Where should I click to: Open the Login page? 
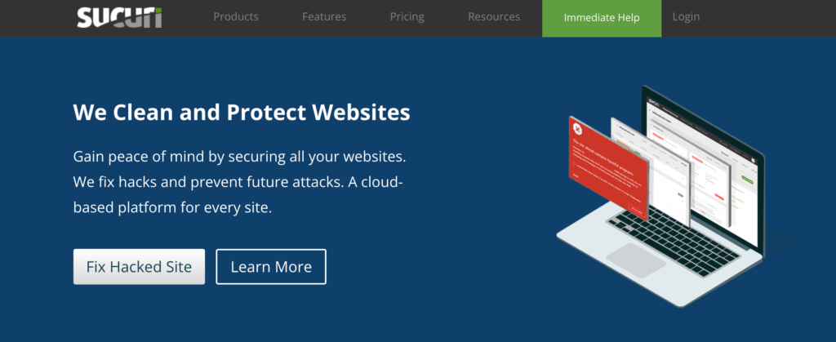coord(686,16)
